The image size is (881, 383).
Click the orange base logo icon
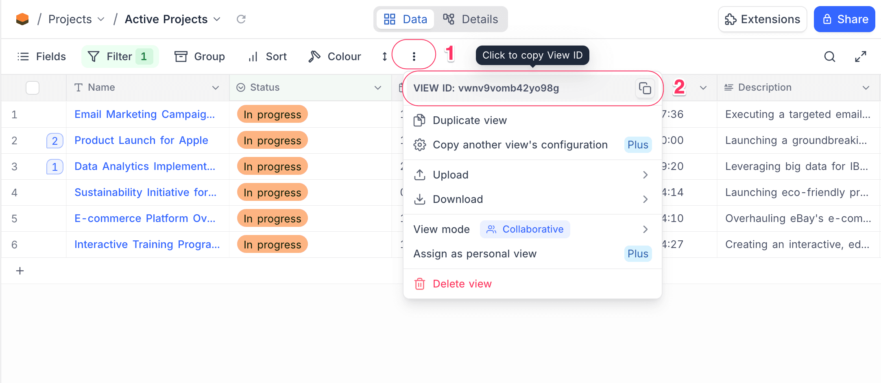[22, 19]
